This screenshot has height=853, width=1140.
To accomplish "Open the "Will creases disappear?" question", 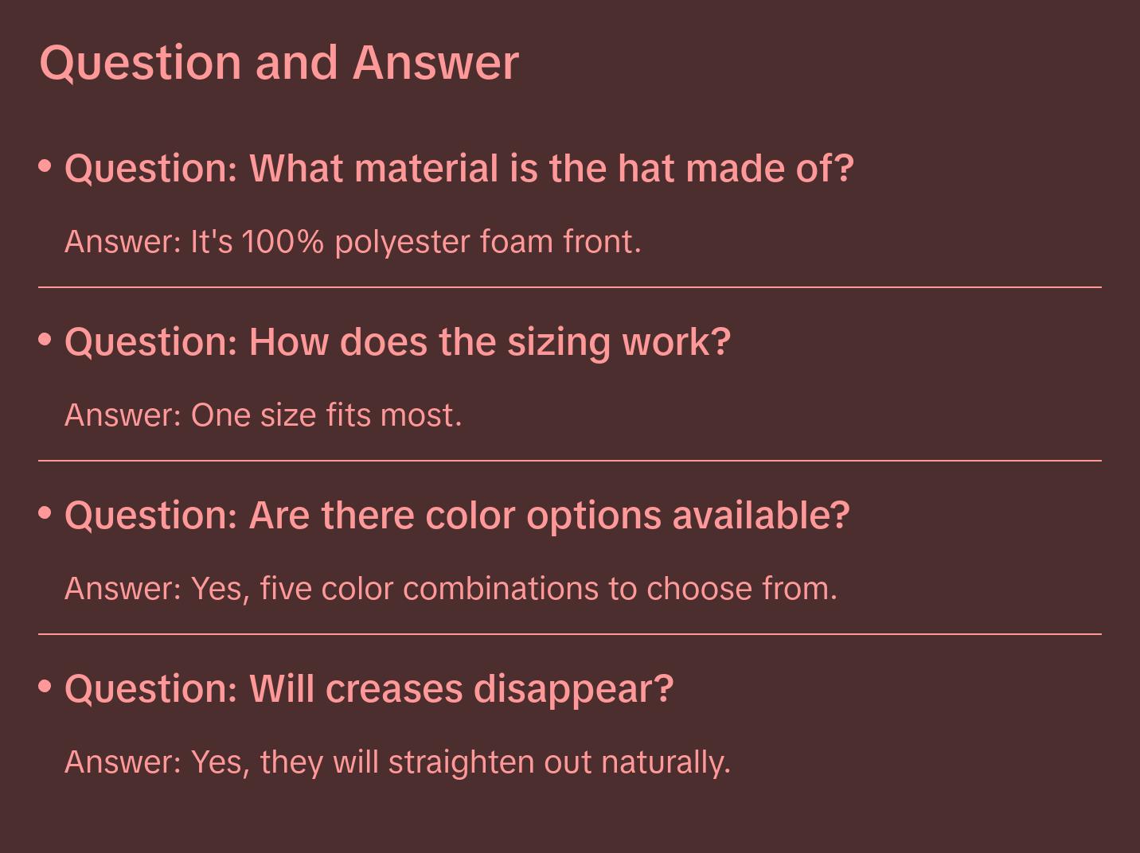I will coord(369,689).
